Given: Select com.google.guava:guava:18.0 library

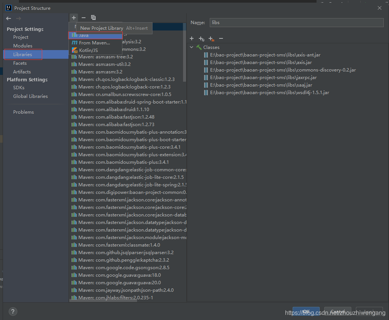Looking at the screenshot, I should click(116, 275).
